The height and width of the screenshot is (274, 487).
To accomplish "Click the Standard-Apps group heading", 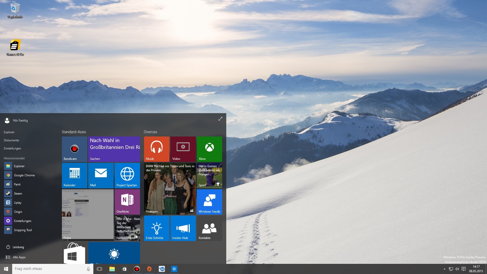I will tap(74, 132).
